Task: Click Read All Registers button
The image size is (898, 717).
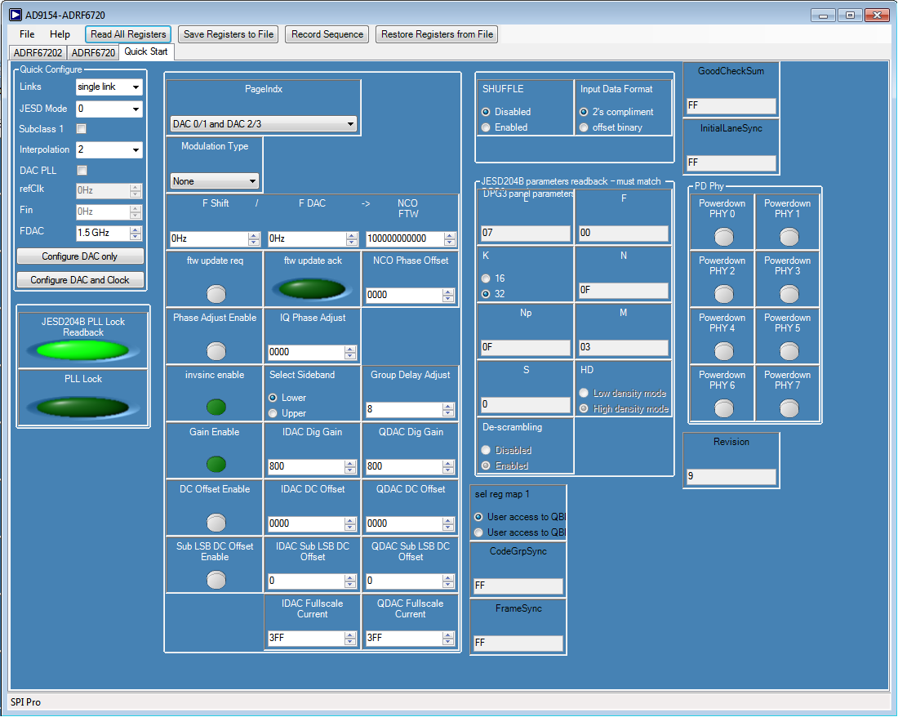Action: 128,34
